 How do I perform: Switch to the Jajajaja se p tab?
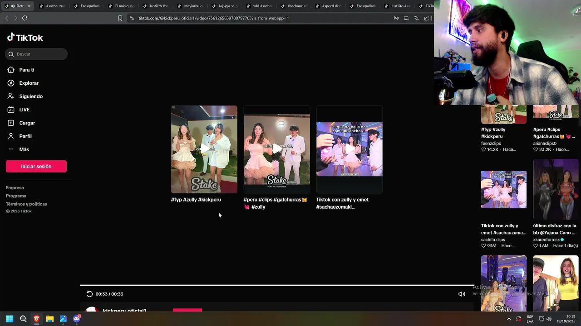pos(225,6)
